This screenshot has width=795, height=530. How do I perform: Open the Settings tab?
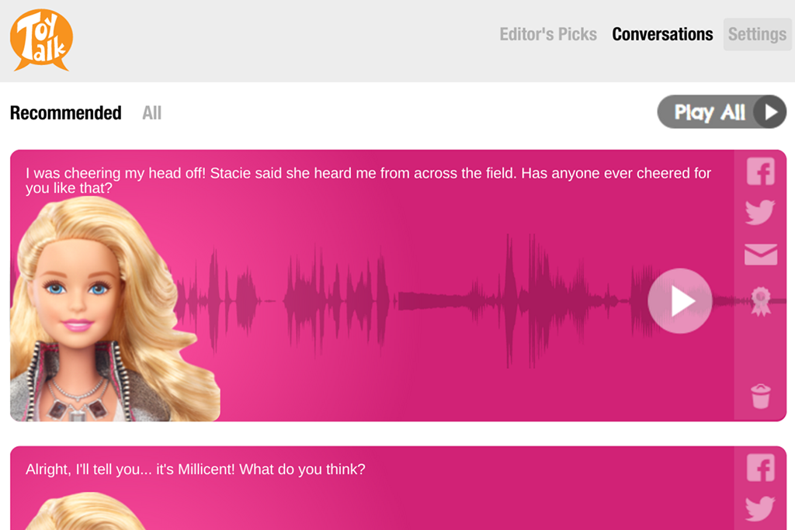click(757, 34)
